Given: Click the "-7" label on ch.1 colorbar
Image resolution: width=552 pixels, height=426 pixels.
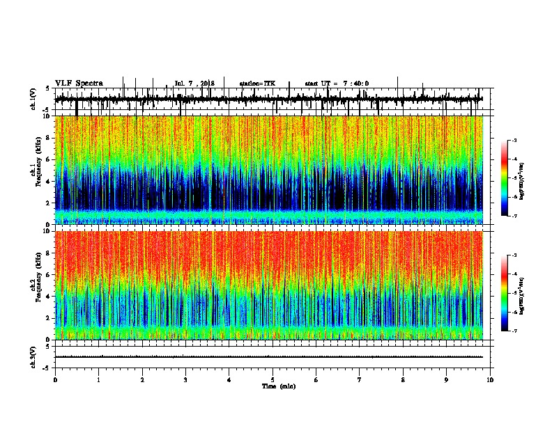Looking at the screenshot, I should (514, 216).
